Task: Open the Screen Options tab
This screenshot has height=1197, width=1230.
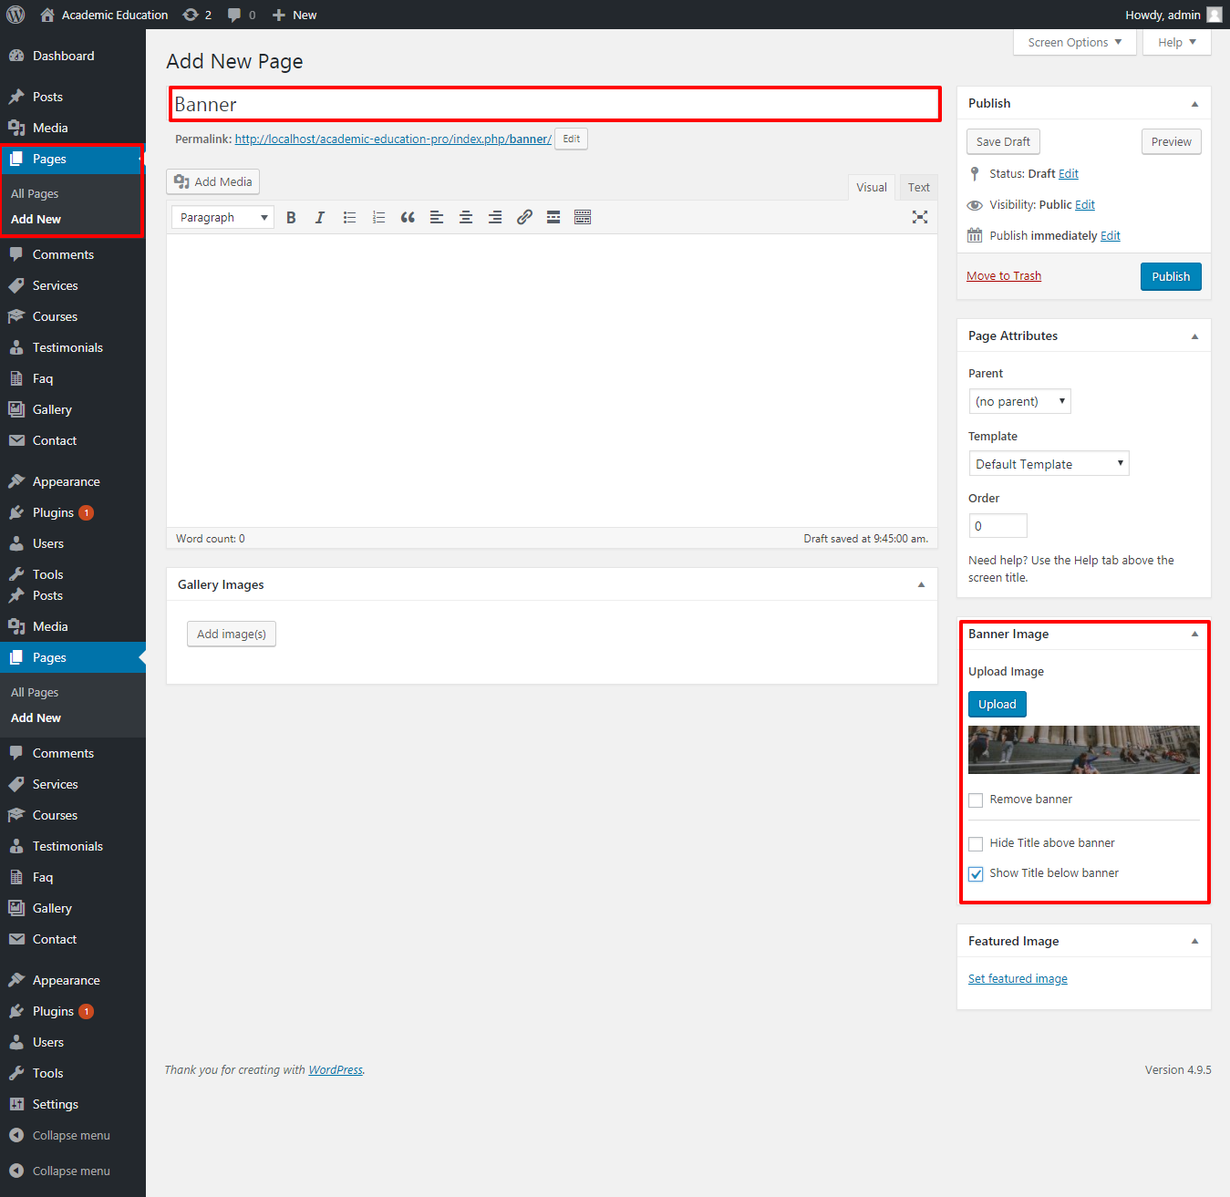Action: pyautogui.click(x=1074, y=43)
